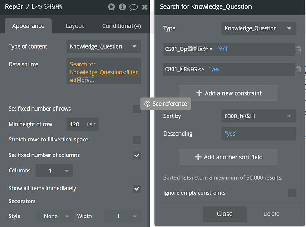306x227 pixels.
Task: Click Add a new constraint button
Action: point(228,93)
